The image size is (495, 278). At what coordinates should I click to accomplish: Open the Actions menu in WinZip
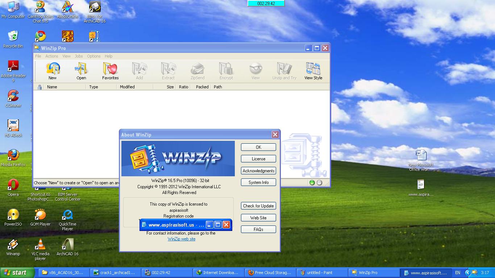click(x=51, y=56)
